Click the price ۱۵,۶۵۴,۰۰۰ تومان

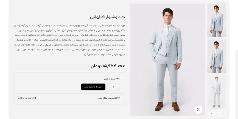coord(108,66)
